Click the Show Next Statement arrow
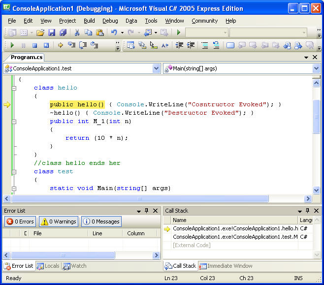Image resolution: width=324 pixels, height=285 pixels. 60,45
